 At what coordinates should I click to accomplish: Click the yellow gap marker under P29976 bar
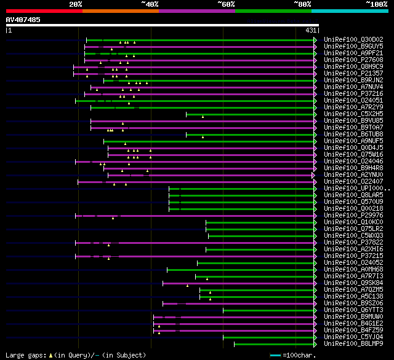click(113, 218)
